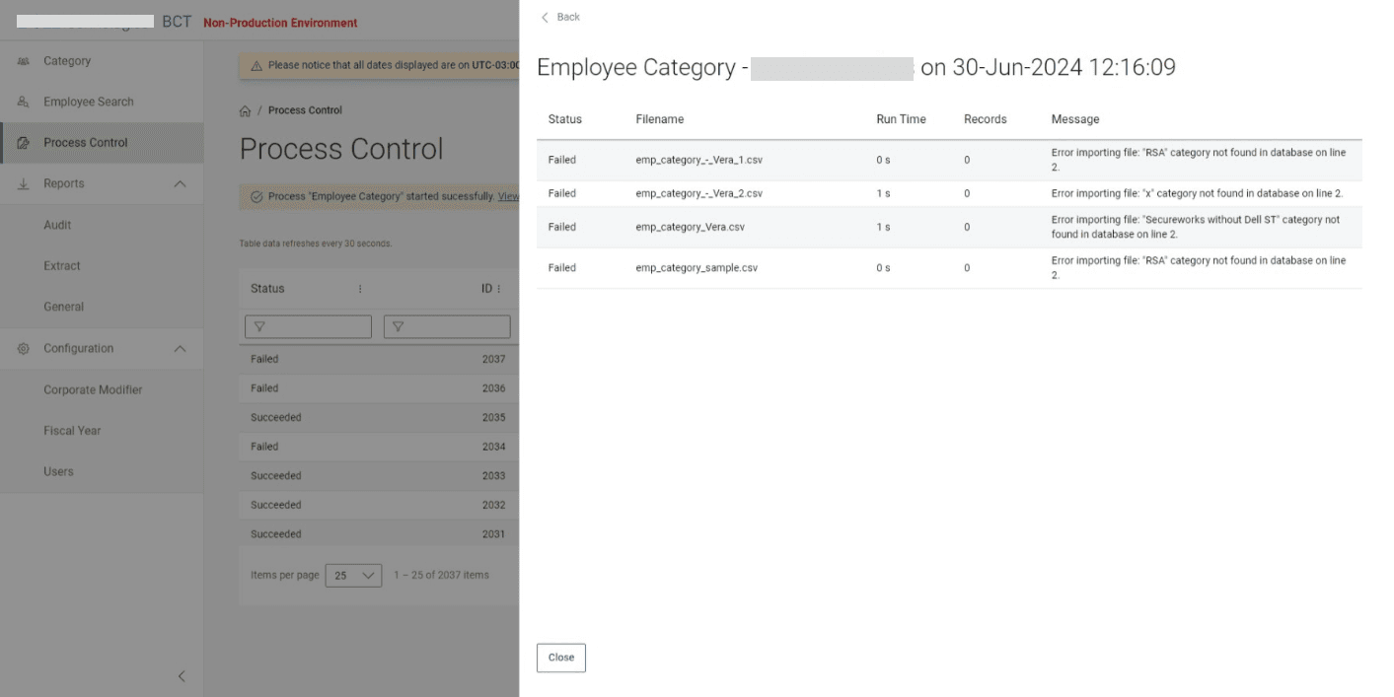
Task: Click row with ID 2037
Action: [379, 360]
